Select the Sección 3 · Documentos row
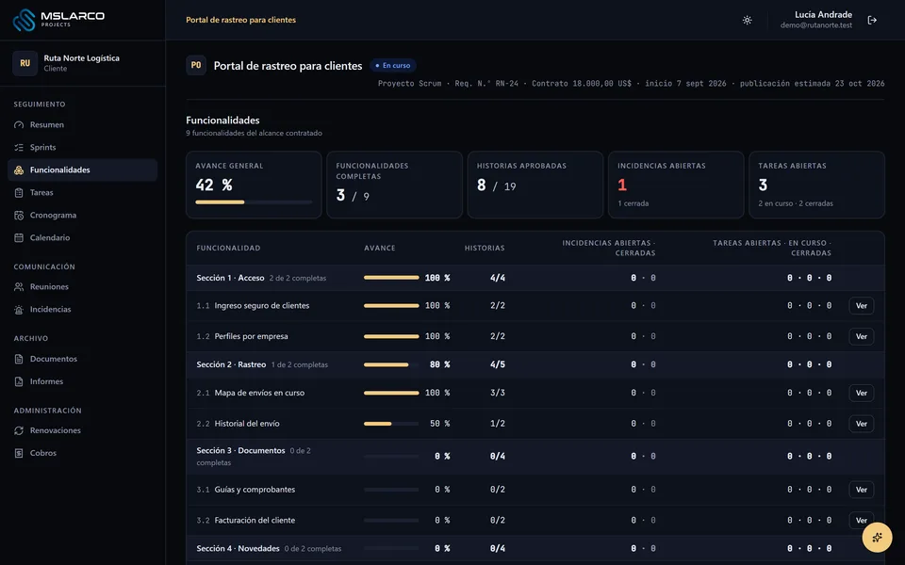The image size is (905, 565). [x=535, y=456]
